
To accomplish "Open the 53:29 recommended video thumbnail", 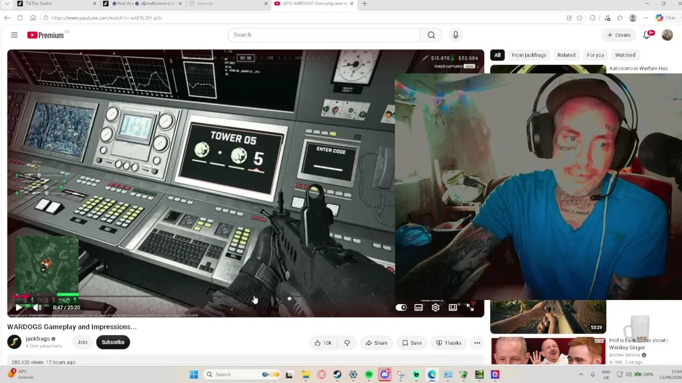I will pos(548,317).
